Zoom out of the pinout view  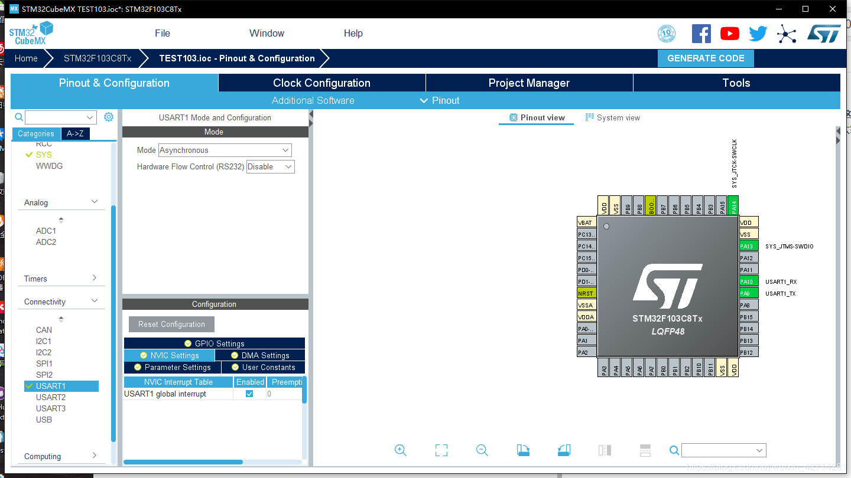click(482, 450)
